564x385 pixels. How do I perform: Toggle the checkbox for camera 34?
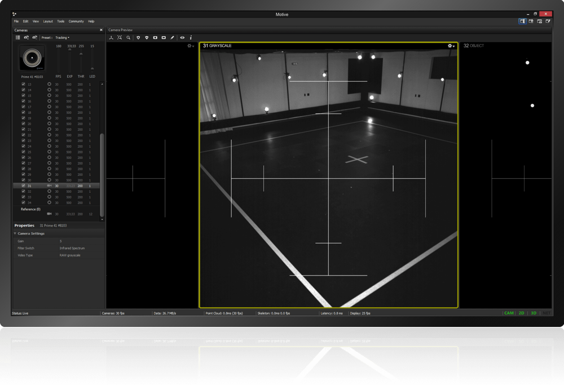(x=23, y=202)
